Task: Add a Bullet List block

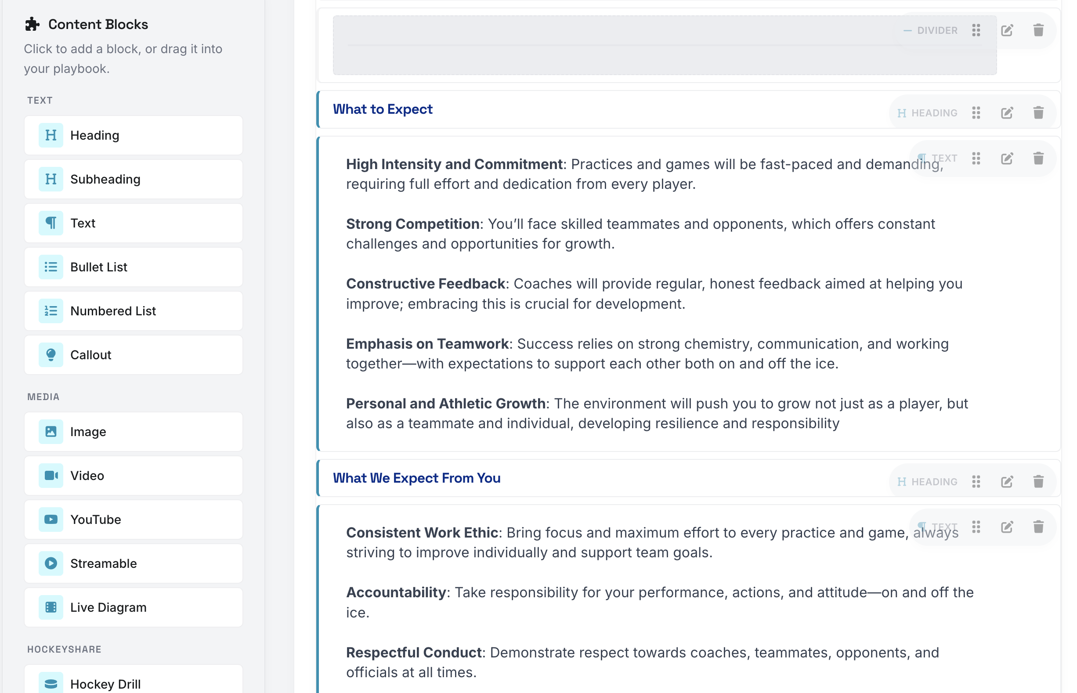Action: coord(133,267)
